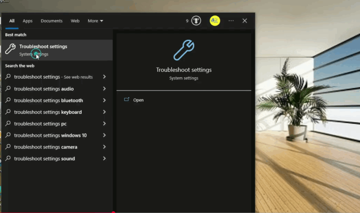The image size is (360, 213).
Task: Close the search panel with X
Action: pyautogui.click(x=245, y=21)
